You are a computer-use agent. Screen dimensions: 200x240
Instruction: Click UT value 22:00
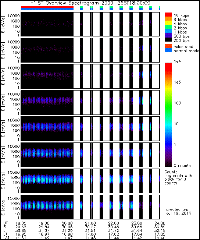(114, 223)
